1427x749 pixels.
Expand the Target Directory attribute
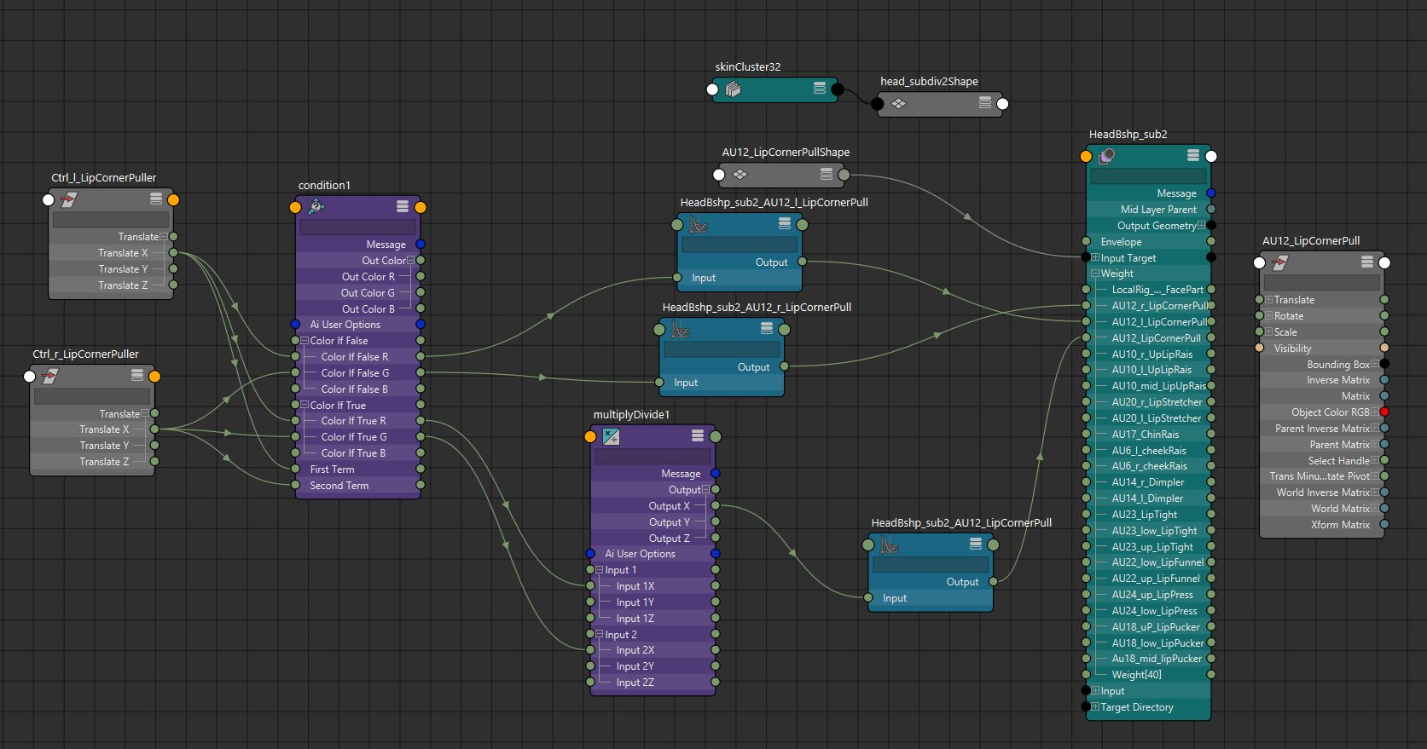(1095, 707)
